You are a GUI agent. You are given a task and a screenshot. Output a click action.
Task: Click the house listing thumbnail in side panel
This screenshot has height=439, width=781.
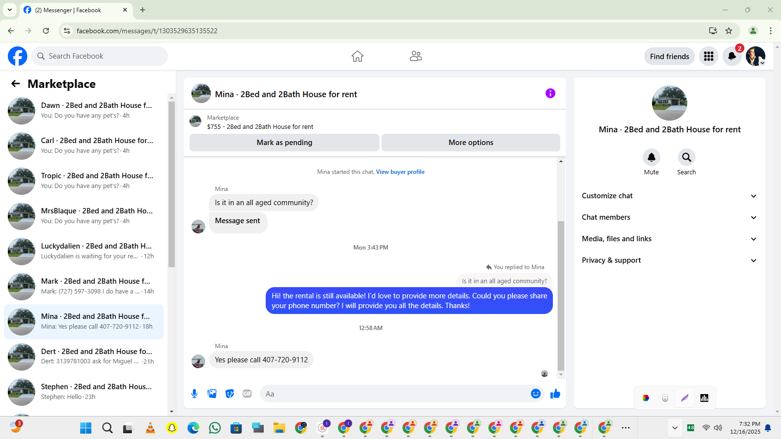[670, 103]
